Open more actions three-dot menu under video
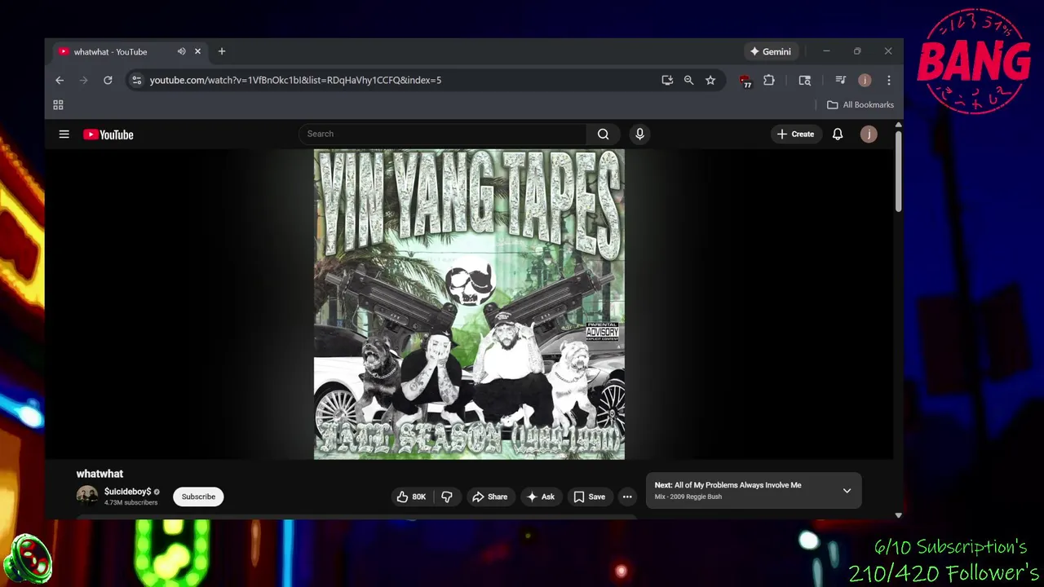1044x587 pixels. (627, 497)
